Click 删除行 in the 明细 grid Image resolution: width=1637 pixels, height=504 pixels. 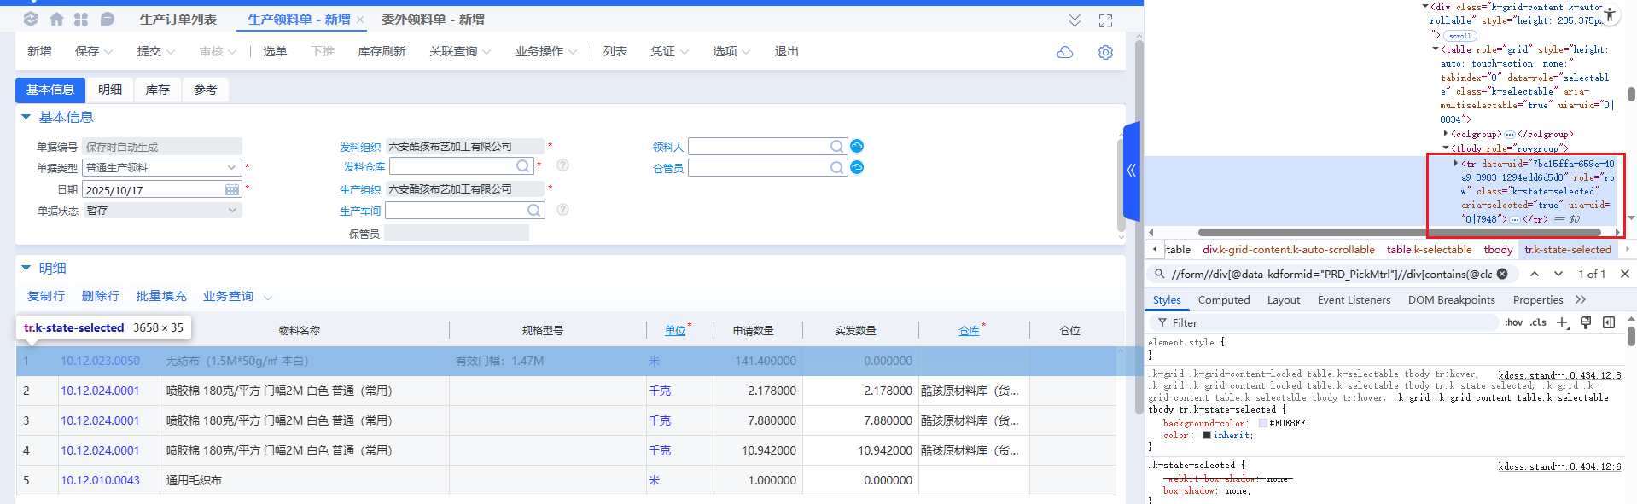(101, 297)
